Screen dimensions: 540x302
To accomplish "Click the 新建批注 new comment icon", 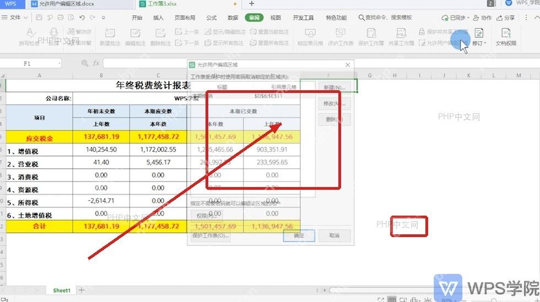I will 110,33.
